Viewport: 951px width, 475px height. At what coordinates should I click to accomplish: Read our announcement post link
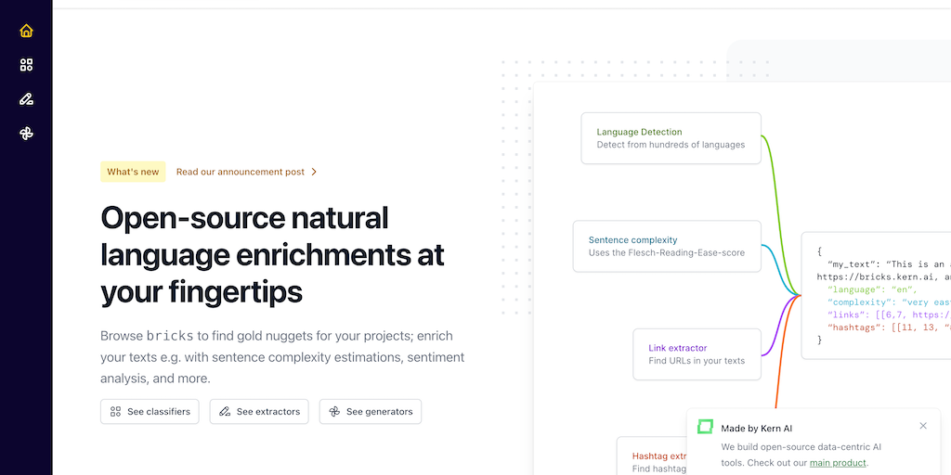[x=241, y=172]
